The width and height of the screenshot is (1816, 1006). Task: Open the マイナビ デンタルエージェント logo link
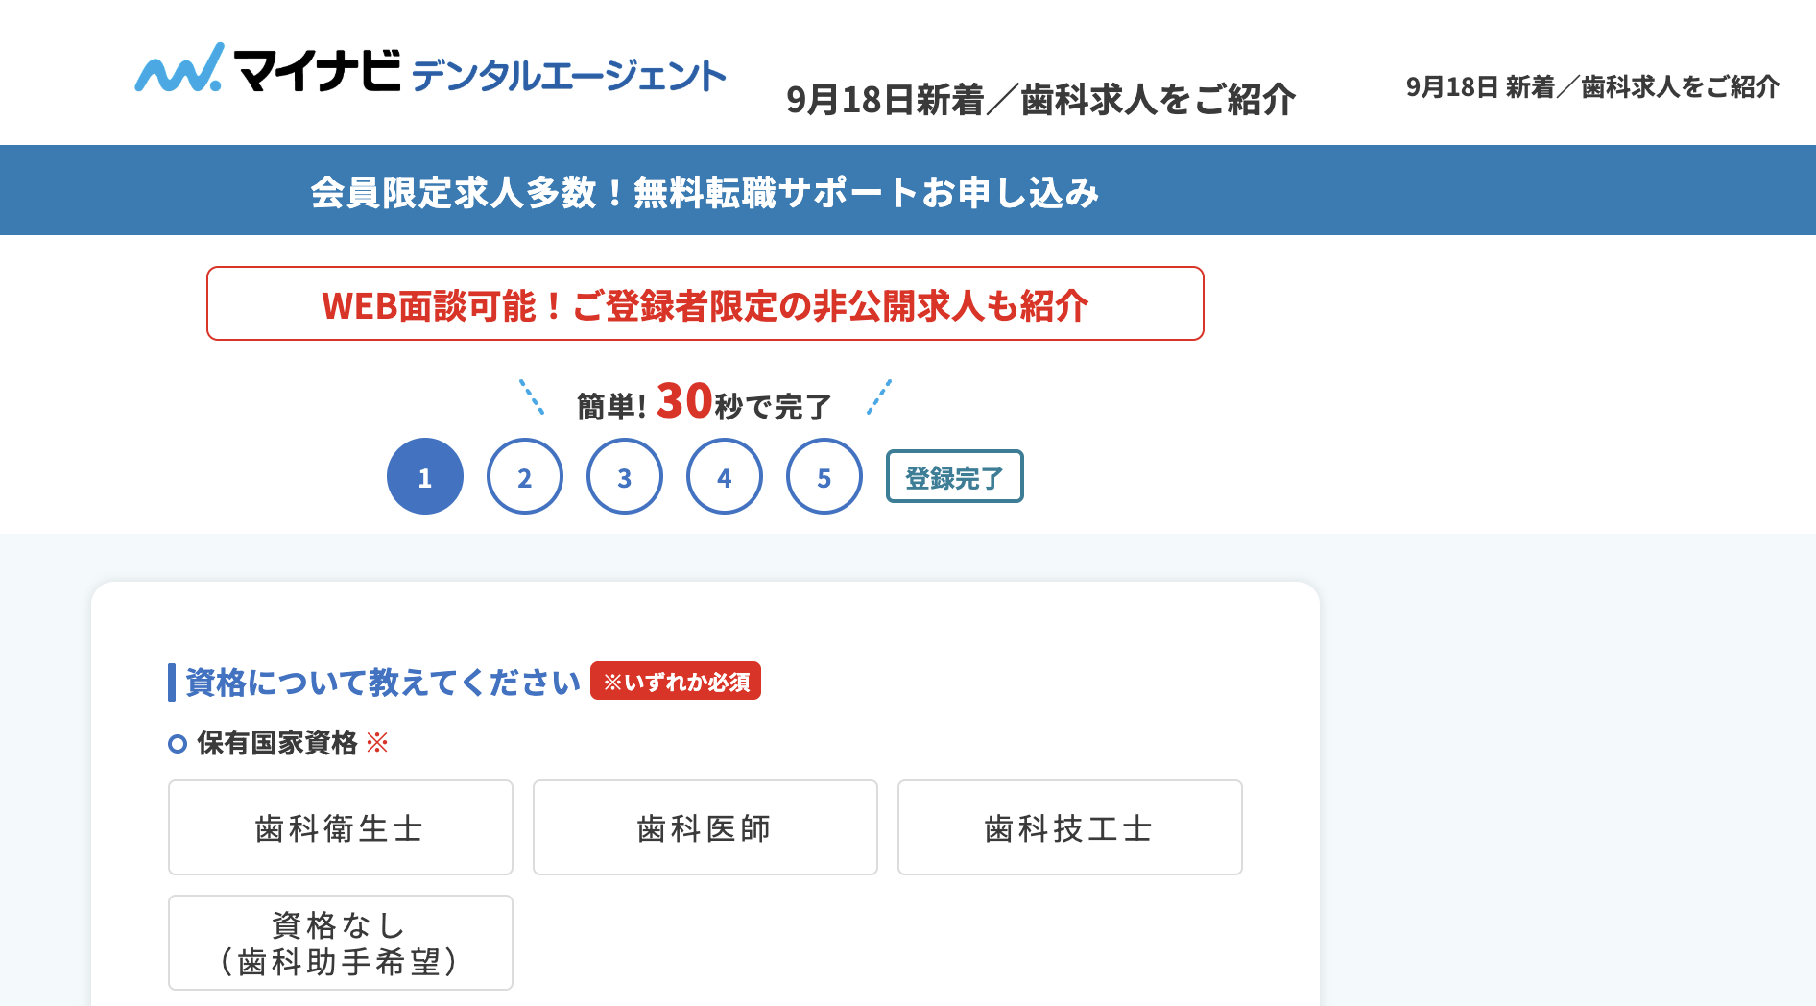(430, 69)
